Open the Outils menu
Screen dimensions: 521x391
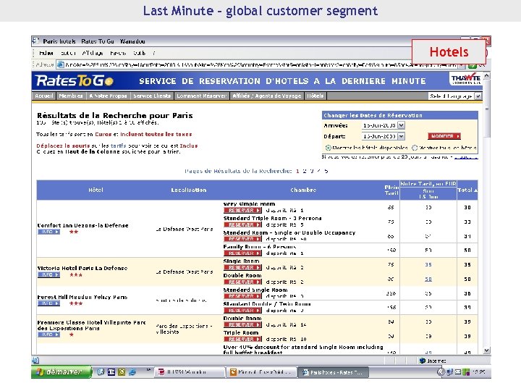point(139,53)
